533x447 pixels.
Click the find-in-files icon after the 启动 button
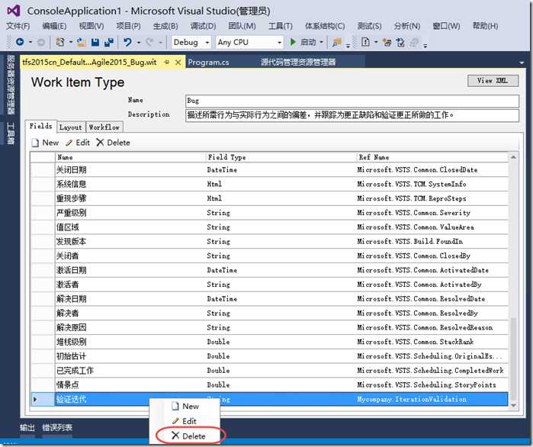[x=337, y=42]
